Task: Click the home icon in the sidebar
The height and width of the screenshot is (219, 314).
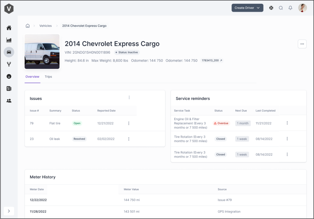Action: [x=9, y=28]
